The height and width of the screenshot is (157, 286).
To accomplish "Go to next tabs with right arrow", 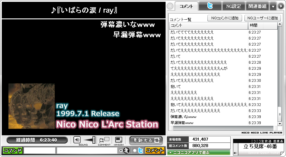I will point(281,6).
